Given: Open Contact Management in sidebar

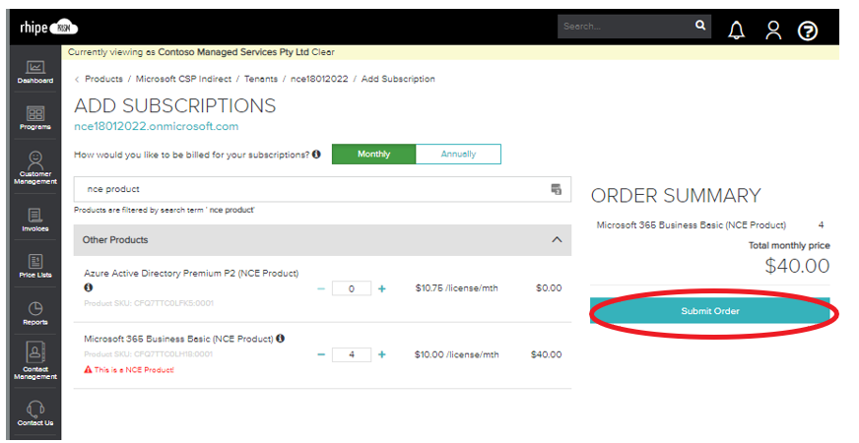Looking at the screenshot, I should tap(35, 360).
